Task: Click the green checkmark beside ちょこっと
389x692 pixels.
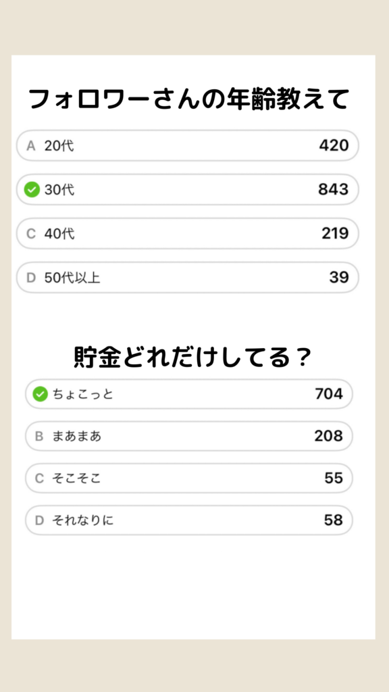Action: point(40,394)
